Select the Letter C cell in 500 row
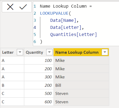The height and width of the screenshot is (108, 119). tap(12, 94)
